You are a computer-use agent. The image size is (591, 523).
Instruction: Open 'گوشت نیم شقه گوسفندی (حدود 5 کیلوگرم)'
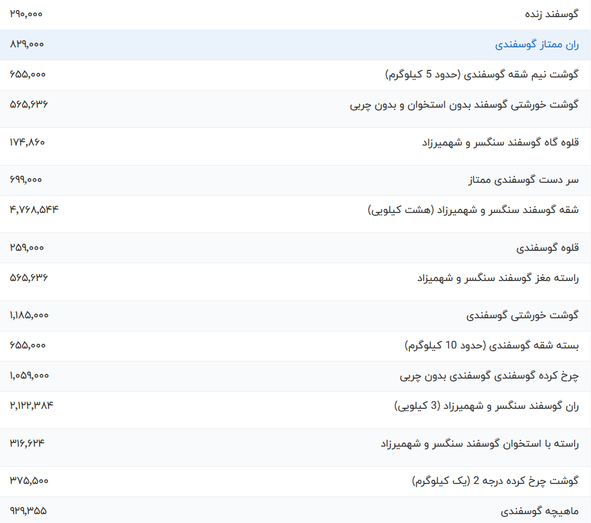point(482,75)
